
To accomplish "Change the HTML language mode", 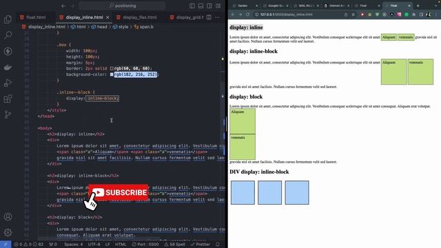I will tap(121, 245).
